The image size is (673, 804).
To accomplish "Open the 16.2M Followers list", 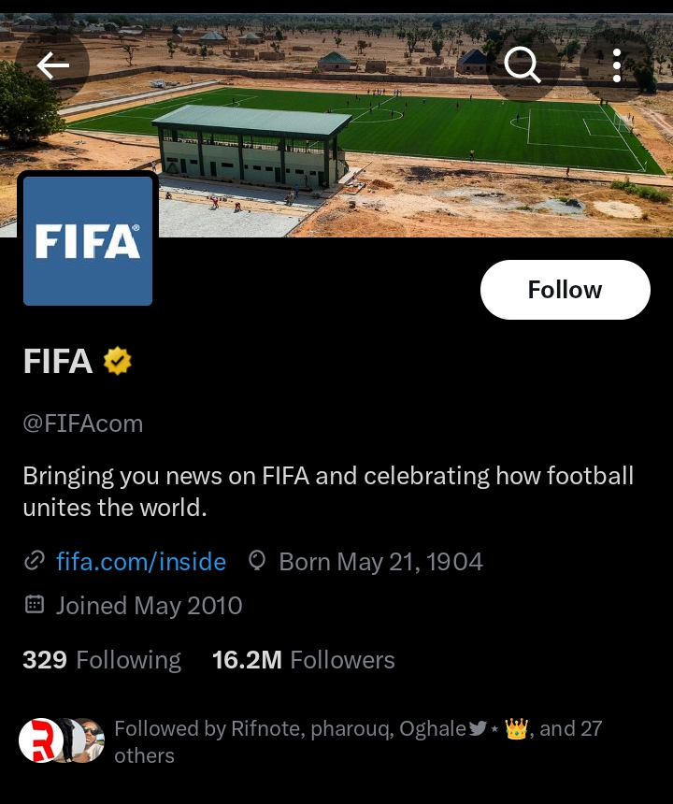I will (304, 660).
